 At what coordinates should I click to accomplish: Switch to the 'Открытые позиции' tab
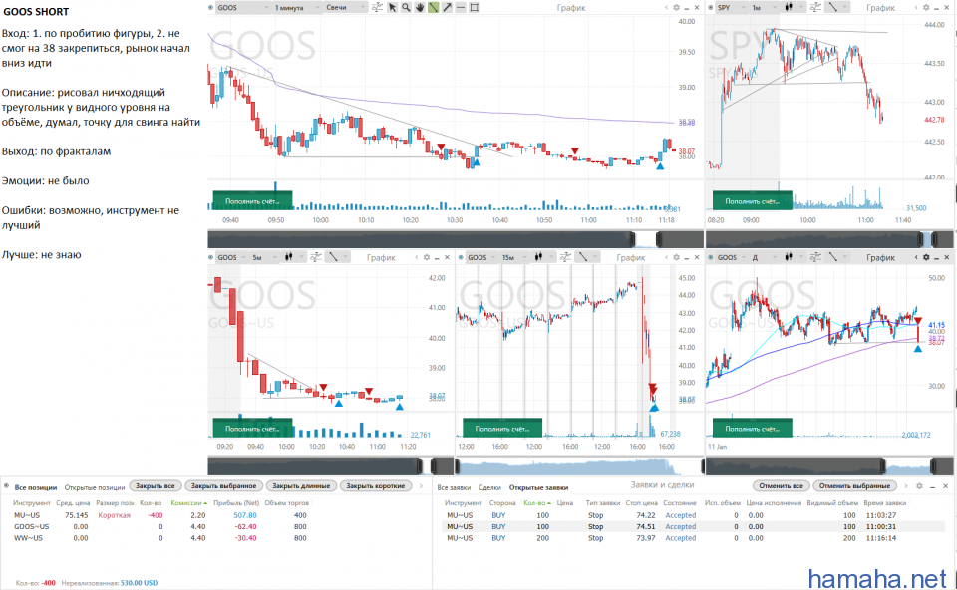coord(95,487)
